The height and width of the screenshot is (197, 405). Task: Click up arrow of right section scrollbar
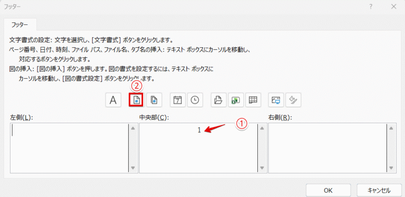[392, 128]
